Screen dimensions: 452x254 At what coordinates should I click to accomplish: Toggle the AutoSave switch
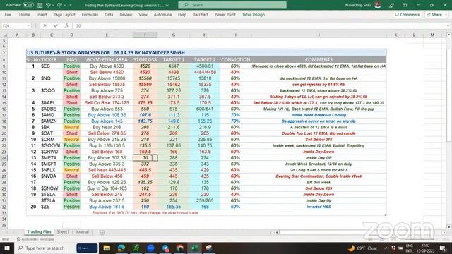[28, 5]
